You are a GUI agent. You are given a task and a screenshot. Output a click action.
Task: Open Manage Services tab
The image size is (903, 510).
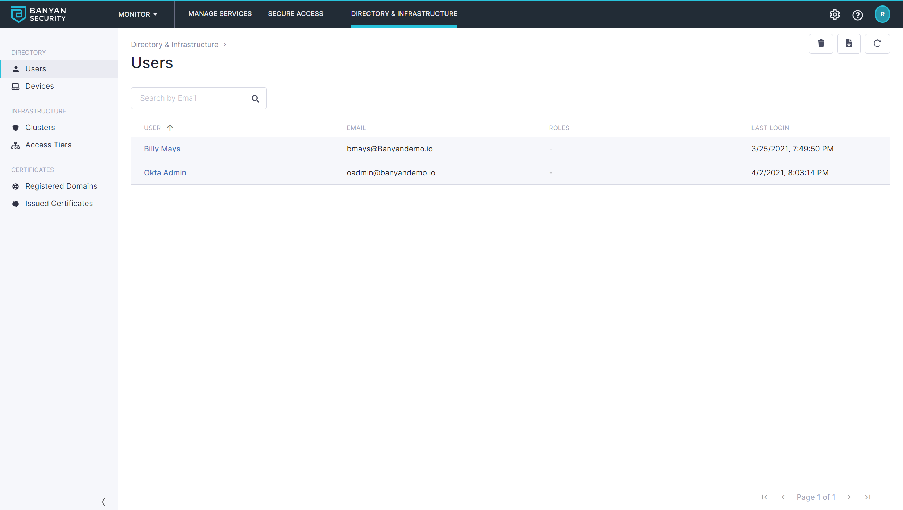(220, 14)
